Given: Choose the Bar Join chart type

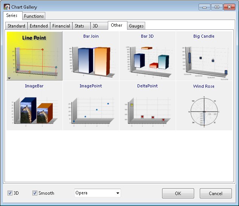Looking at the screenshot, I should (x=91, y=56).
